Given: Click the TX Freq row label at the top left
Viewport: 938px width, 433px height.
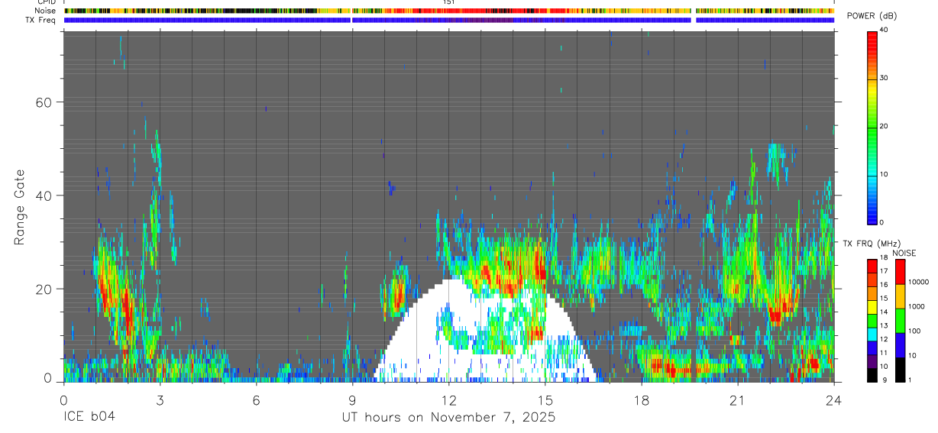Looking at the screenshot, I should (x=41, y=20).
